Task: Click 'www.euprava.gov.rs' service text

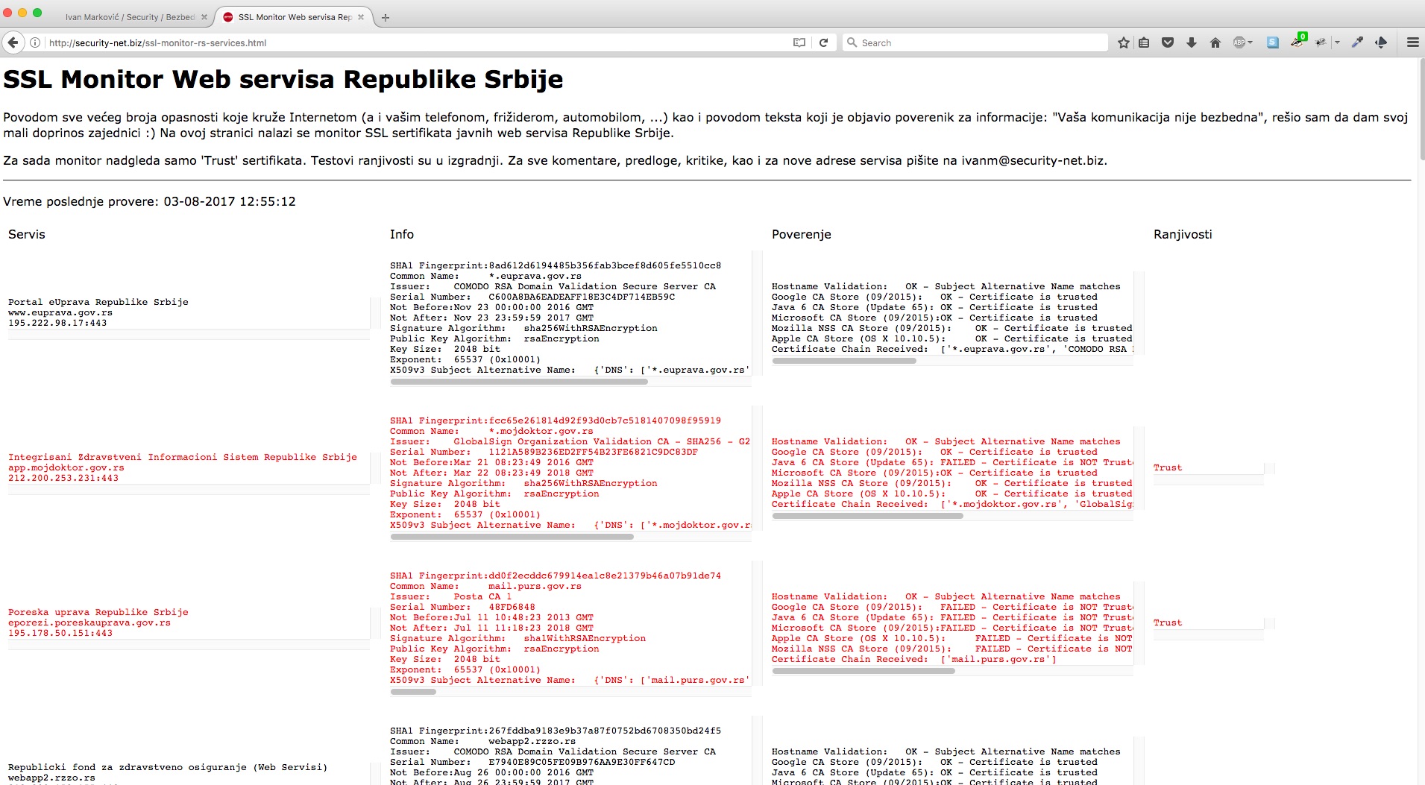Action: [60, 312]
